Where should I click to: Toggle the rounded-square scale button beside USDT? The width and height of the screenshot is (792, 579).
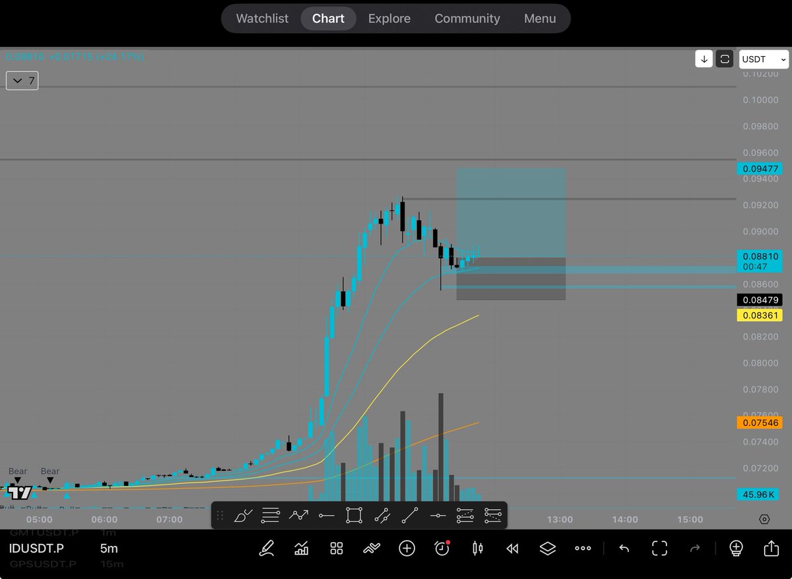click(x=725, y=59)
